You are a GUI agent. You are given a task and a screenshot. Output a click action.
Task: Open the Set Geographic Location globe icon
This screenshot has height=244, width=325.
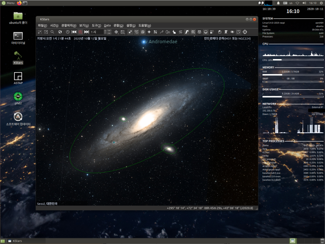[60, 32]
